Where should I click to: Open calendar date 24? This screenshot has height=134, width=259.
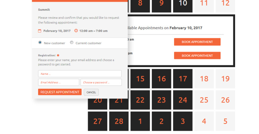coord(183,100)
